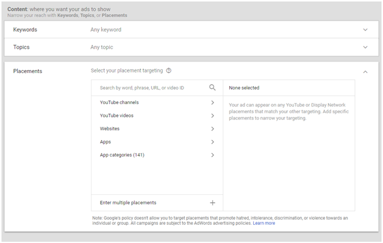
Task: Click the Websites row arrow
Action: [212, 129]
